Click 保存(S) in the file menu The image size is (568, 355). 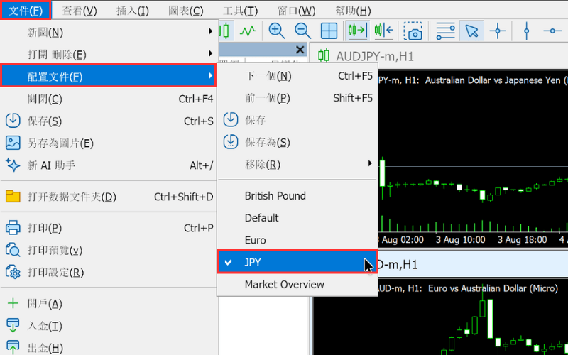pyautogui.click(x=109, y=121)
